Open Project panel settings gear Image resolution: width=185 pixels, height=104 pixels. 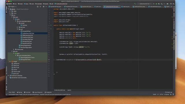coord(44,7)
